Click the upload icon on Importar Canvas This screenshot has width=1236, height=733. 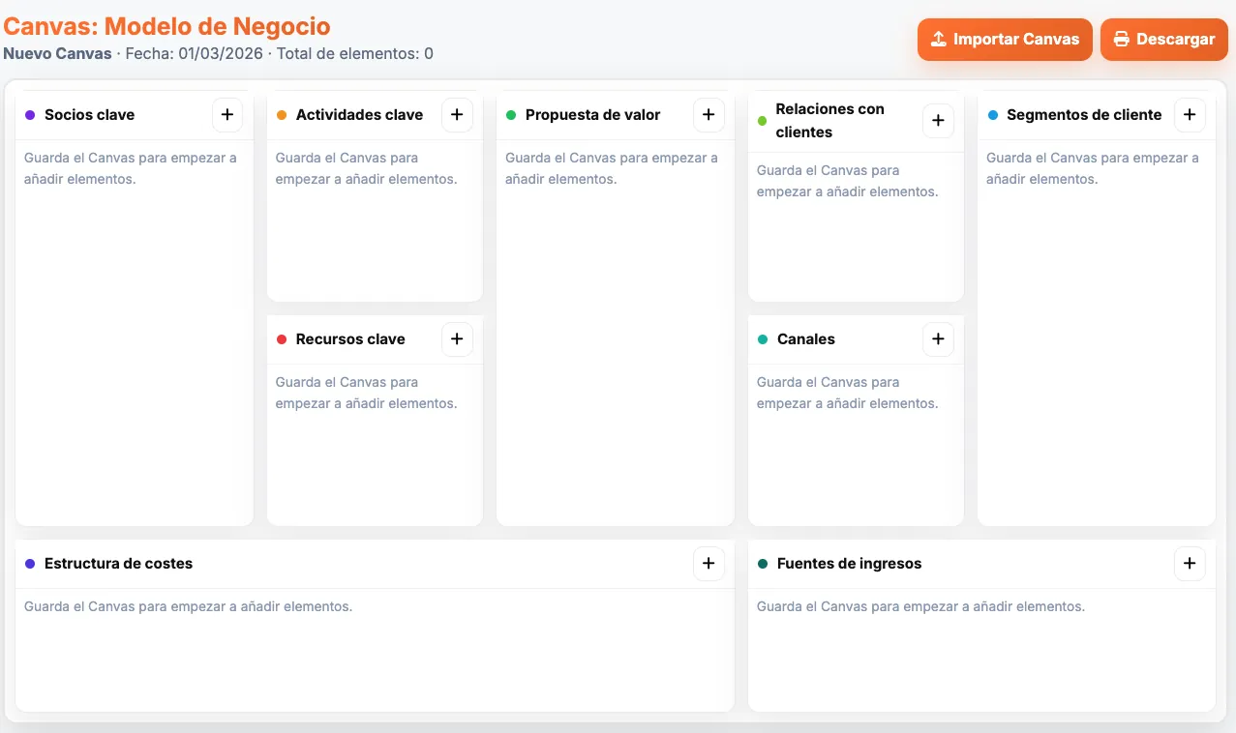coord(938,39)
